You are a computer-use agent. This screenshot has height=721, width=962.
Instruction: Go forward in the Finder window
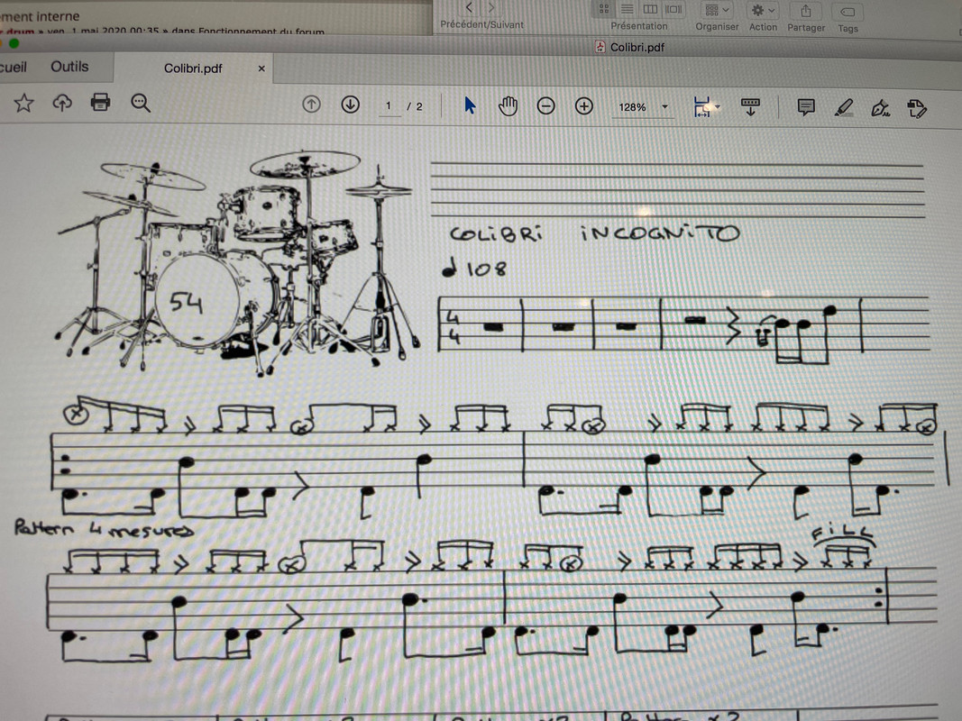pyautogui.click(x=490, y=8)
